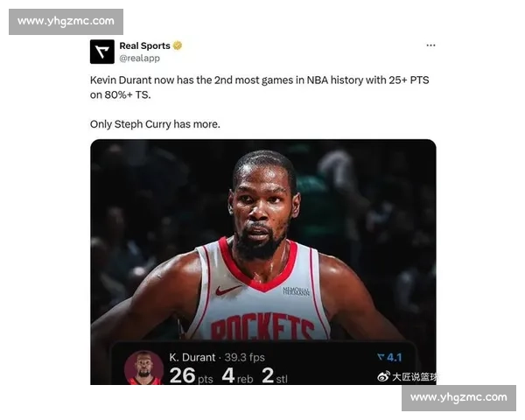Screen dimensions: 525x420
Task: Click the bottom www.yhgzmc.com watermark banner
Action: pos(458,398)
